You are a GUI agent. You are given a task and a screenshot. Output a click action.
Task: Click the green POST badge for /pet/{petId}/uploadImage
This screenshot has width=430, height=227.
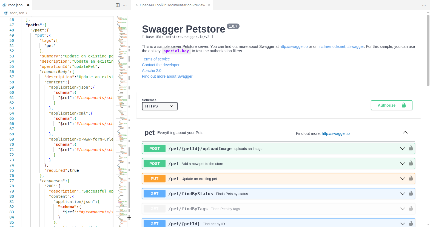(155, 149)
